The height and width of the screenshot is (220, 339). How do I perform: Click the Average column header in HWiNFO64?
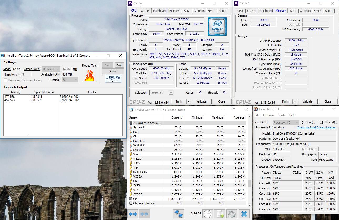coord(236,117)
